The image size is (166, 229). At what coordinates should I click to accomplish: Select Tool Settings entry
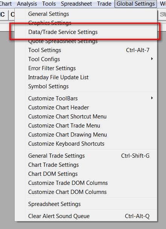tap(86, 50)
